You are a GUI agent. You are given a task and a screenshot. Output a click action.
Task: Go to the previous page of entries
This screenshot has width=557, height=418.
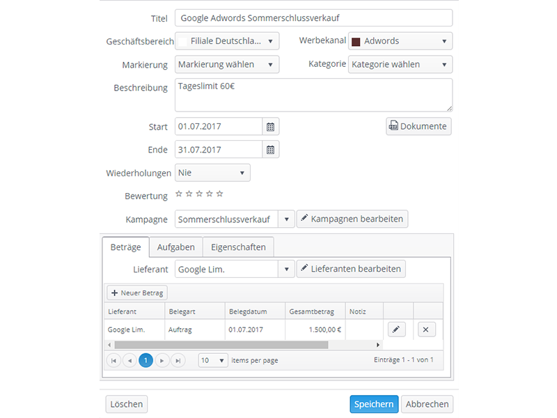tap(130, 360)
